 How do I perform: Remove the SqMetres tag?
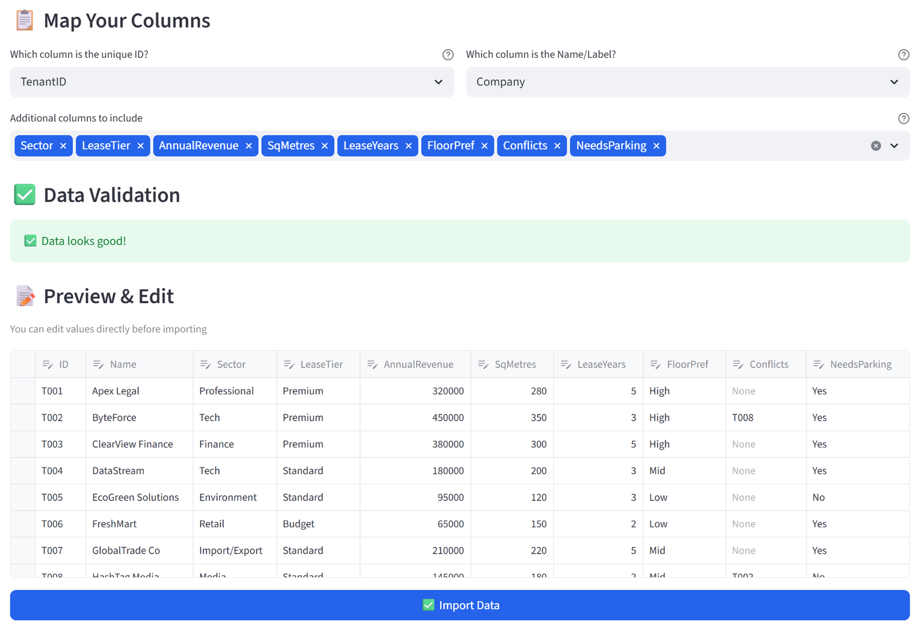pos(324,146)
